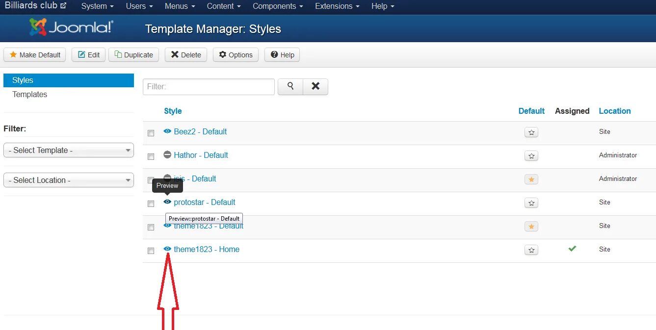656x330 pixels.
Task: Open the protostar - Default style
Action: (x=205, y=203)
